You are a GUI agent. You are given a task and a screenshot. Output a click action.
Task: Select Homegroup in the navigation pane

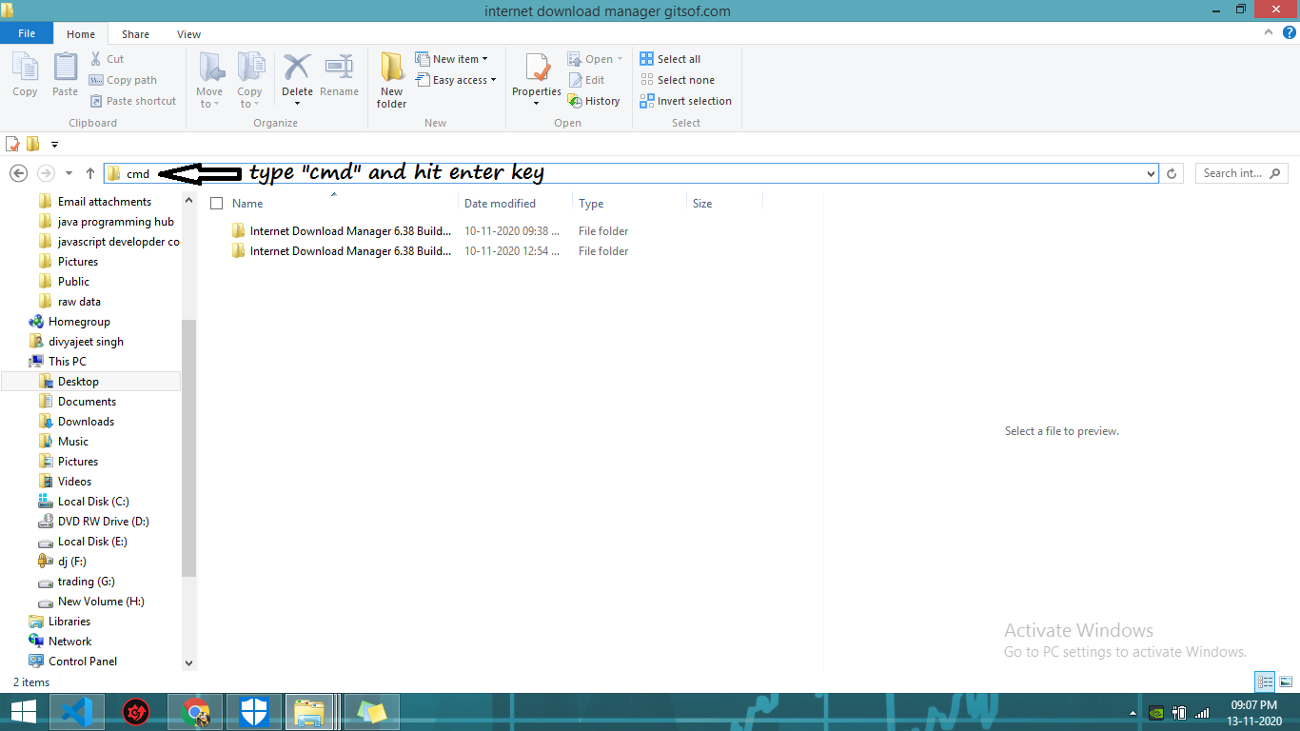[x=79, y=322]
